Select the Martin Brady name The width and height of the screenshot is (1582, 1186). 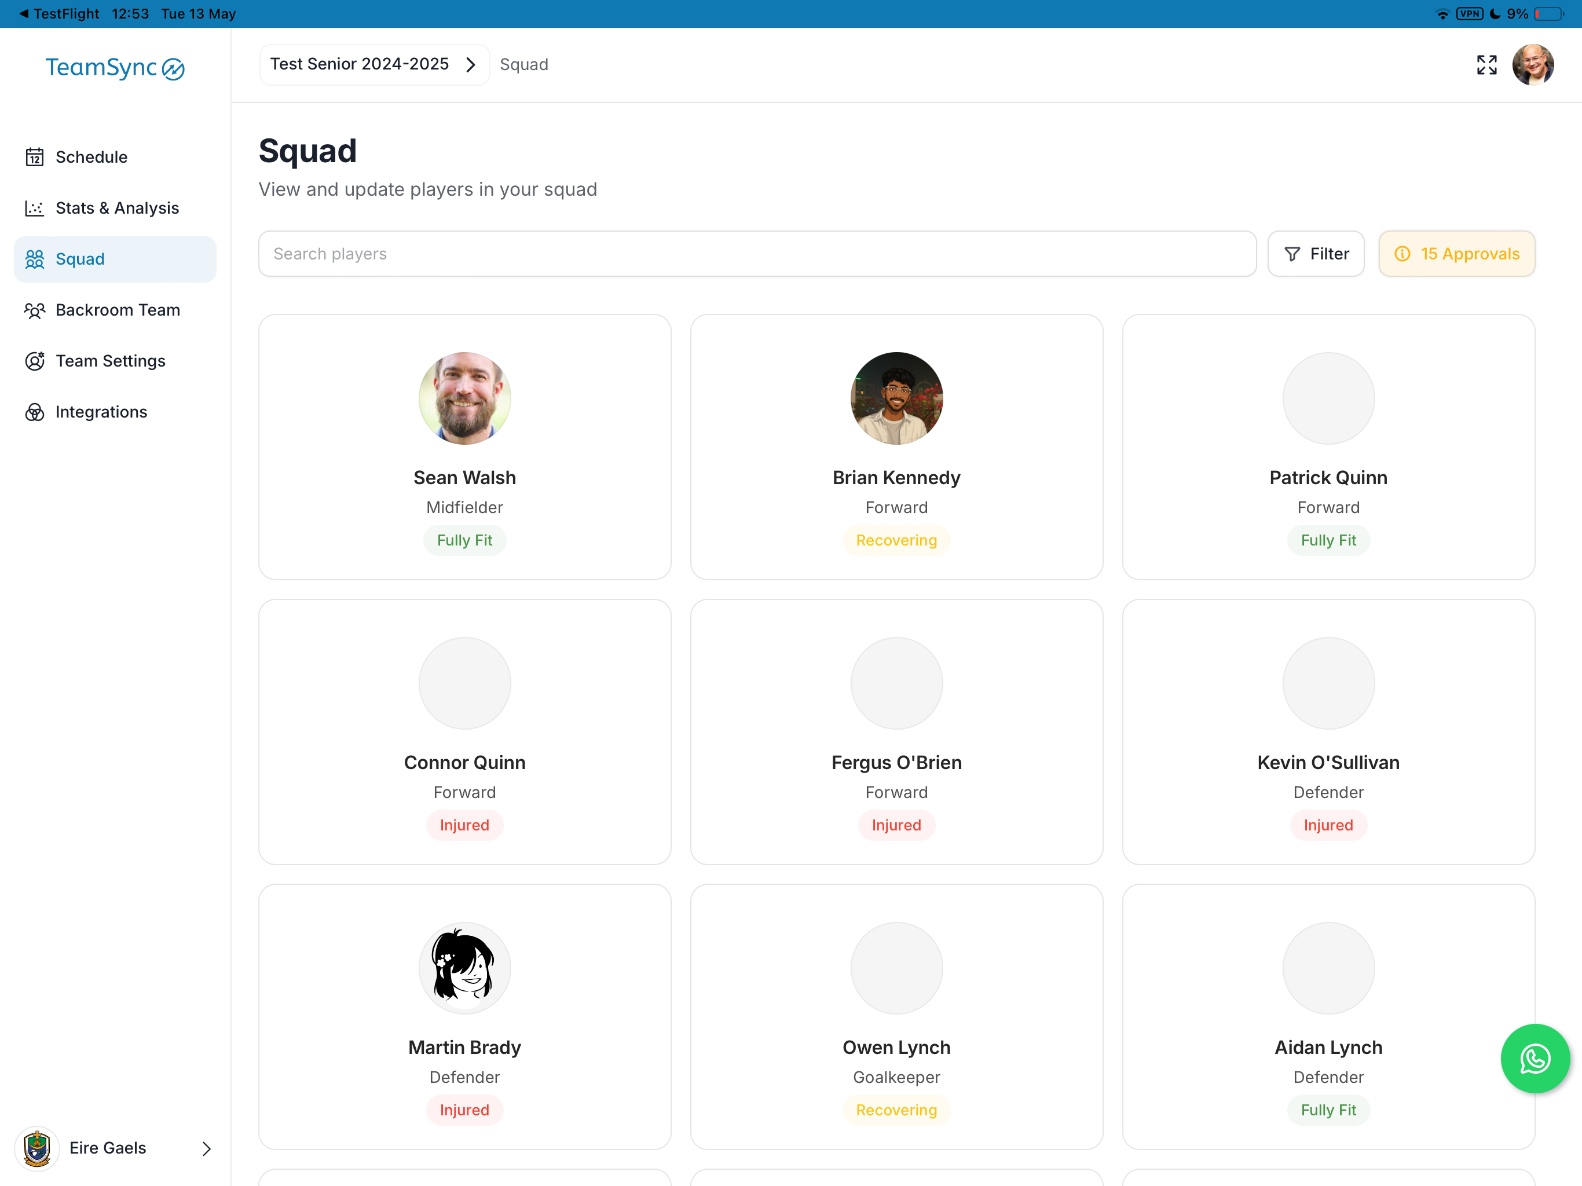click(465, 1047)
